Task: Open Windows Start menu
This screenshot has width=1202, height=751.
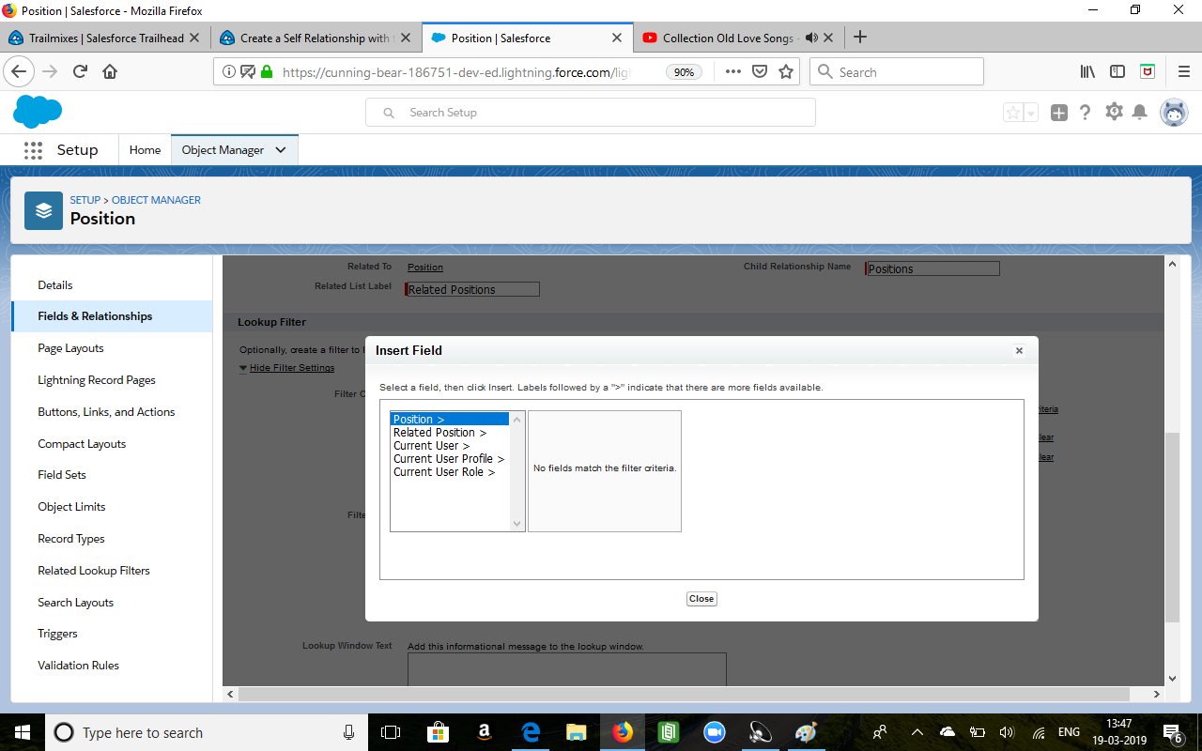Action: tap(23, 732)
